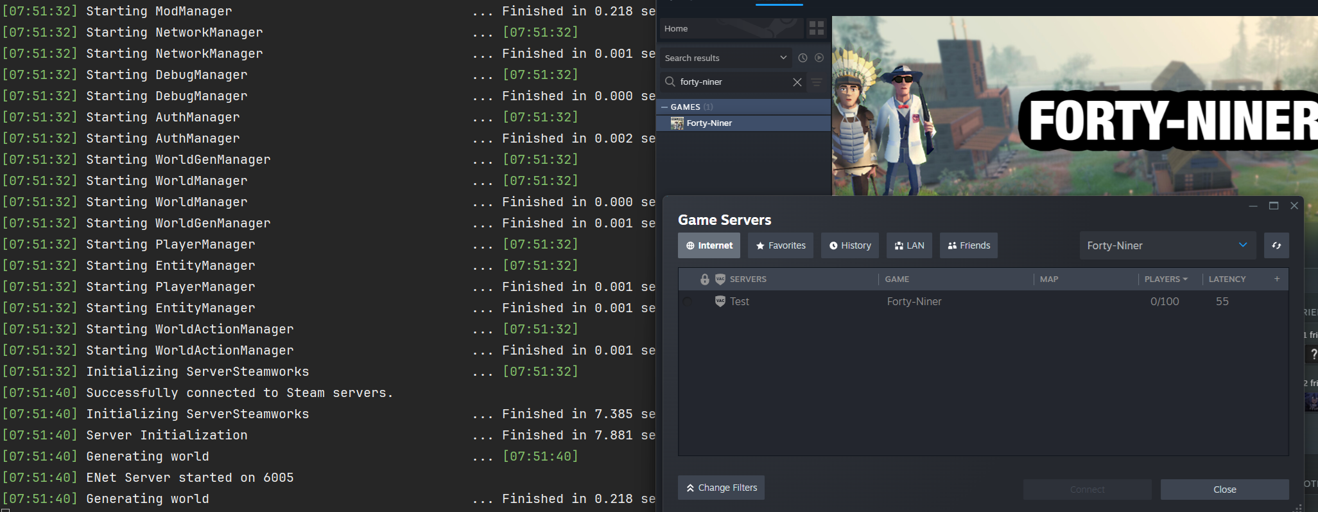
Task: Click the greyed-out Connect button
Action: pyautogui.click(x=1088, y=490)
